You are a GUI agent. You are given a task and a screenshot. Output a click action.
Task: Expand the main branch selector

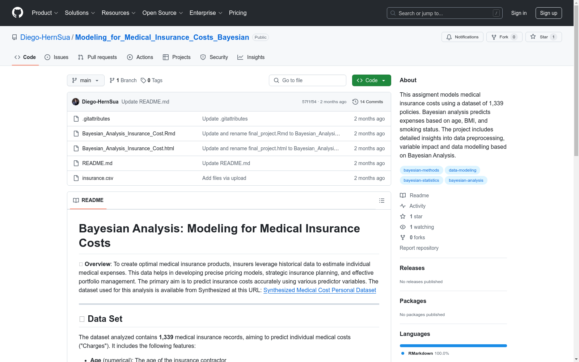tap(85, 80)
